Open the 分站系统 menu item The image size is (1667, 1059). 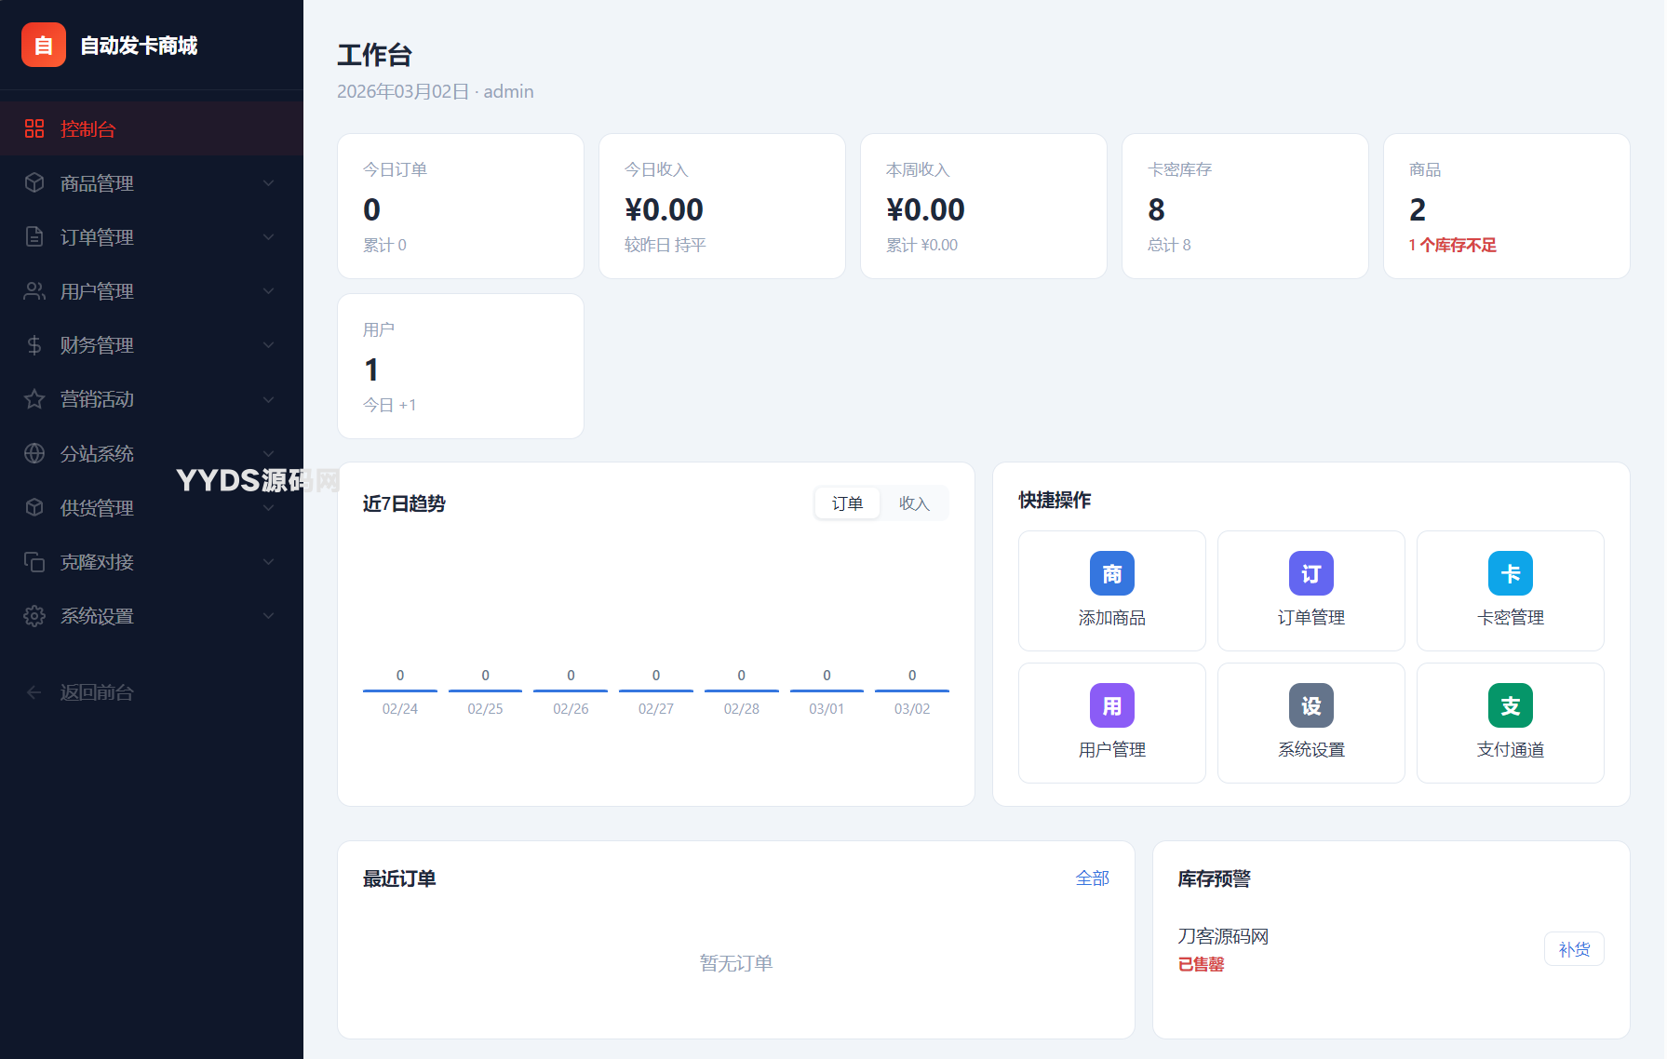(98, 453)
